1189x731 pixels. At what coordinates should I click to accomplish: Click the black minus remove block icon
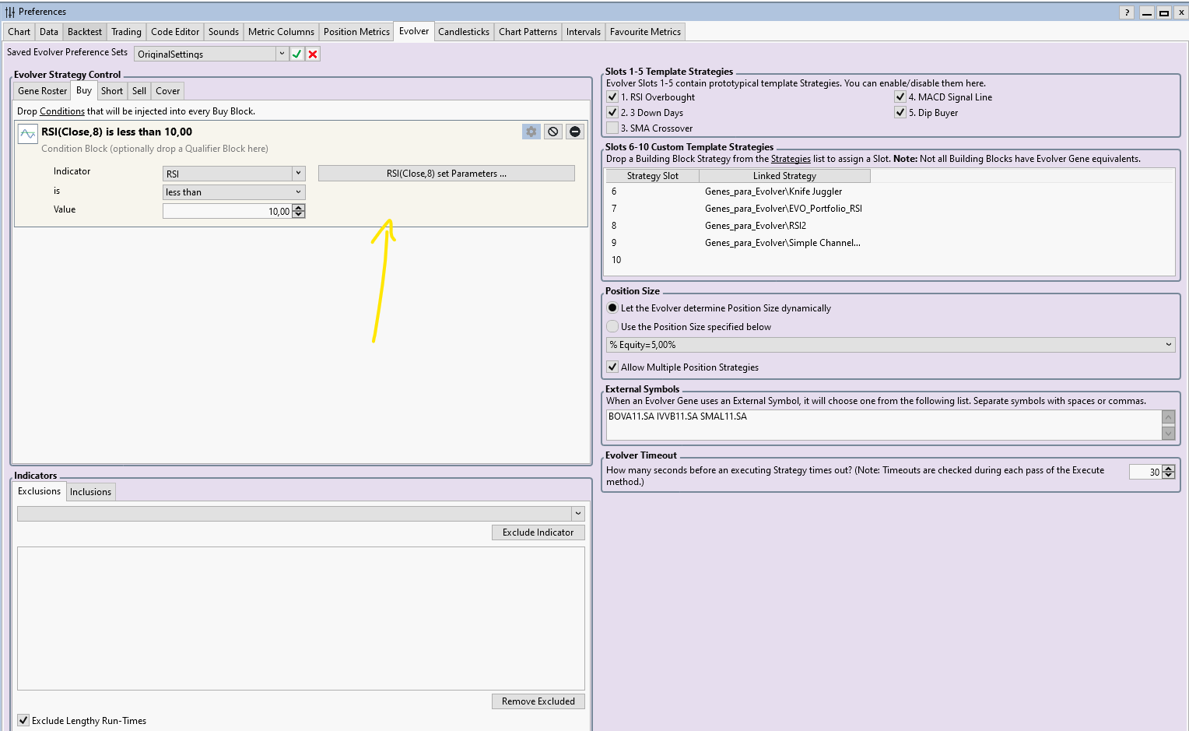point(575,132)
